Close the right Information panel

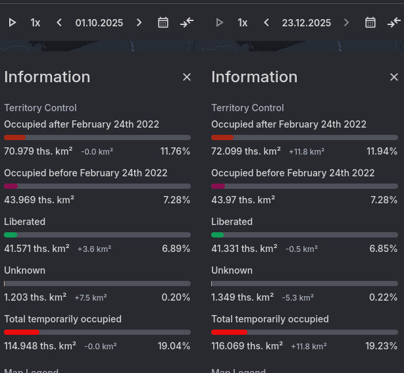tap(394, 77)
